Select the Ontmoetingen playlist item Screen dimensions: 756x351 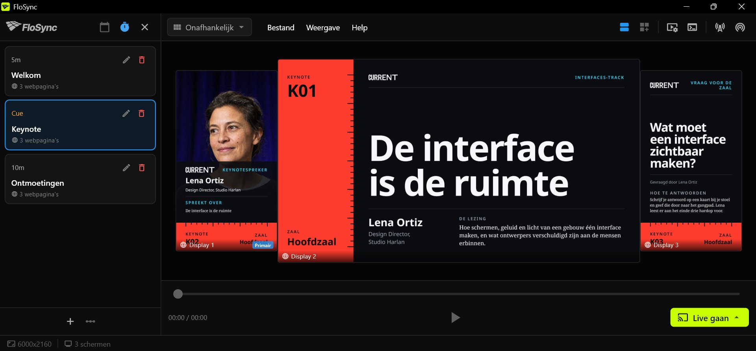pyautogui.click(x=80, y=179)
